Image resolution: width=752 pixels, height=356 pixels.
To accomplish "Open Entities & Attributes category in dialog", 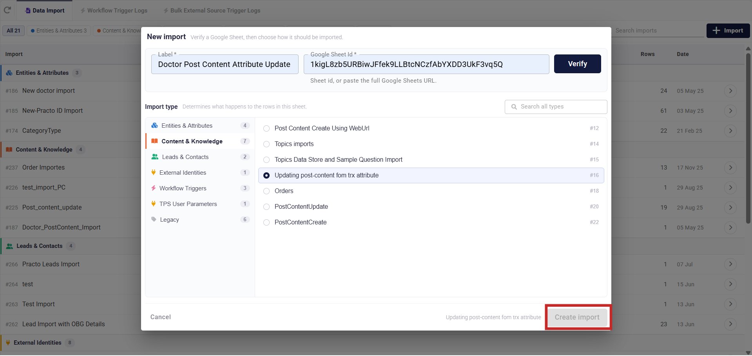I will click(200, 126).
